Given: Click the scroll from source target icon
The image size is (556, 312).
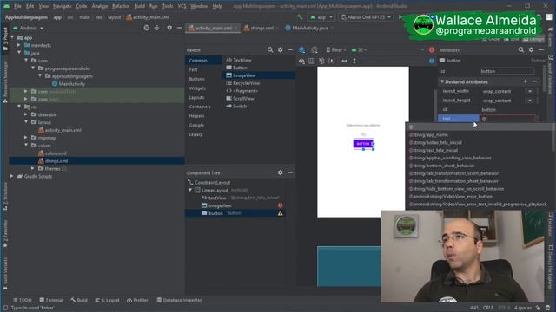Looking at the screenshot, I should click(147, 28).
